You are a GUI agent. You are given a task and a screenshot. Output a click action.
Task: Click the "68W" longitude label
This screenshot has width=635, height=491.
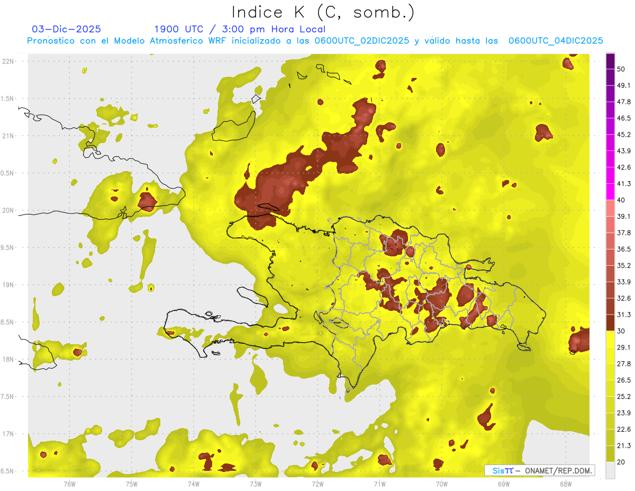coord(566,484)
